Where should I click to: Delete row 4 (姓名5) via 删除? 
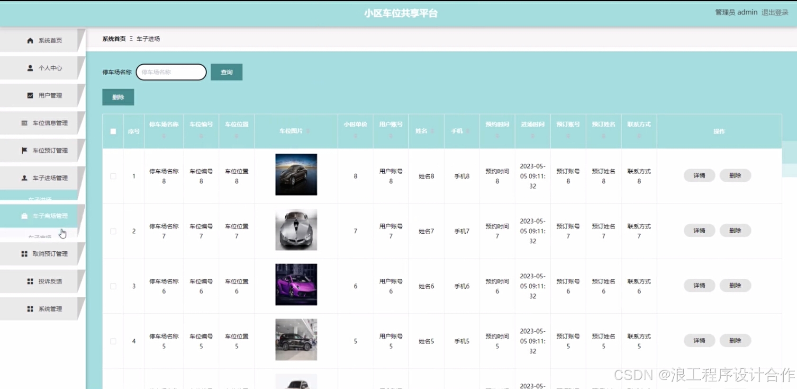click(x=735, y=340)
